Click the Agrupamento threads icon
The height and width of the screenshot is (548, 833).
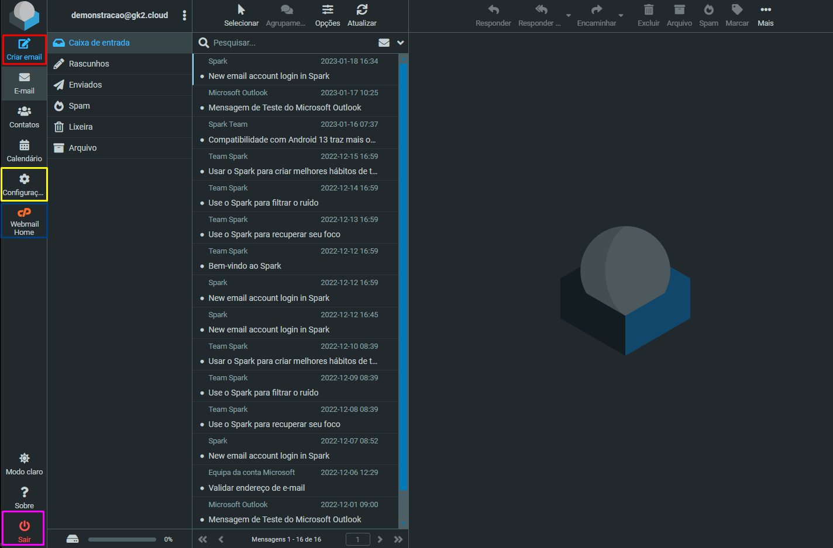point(286,9)
